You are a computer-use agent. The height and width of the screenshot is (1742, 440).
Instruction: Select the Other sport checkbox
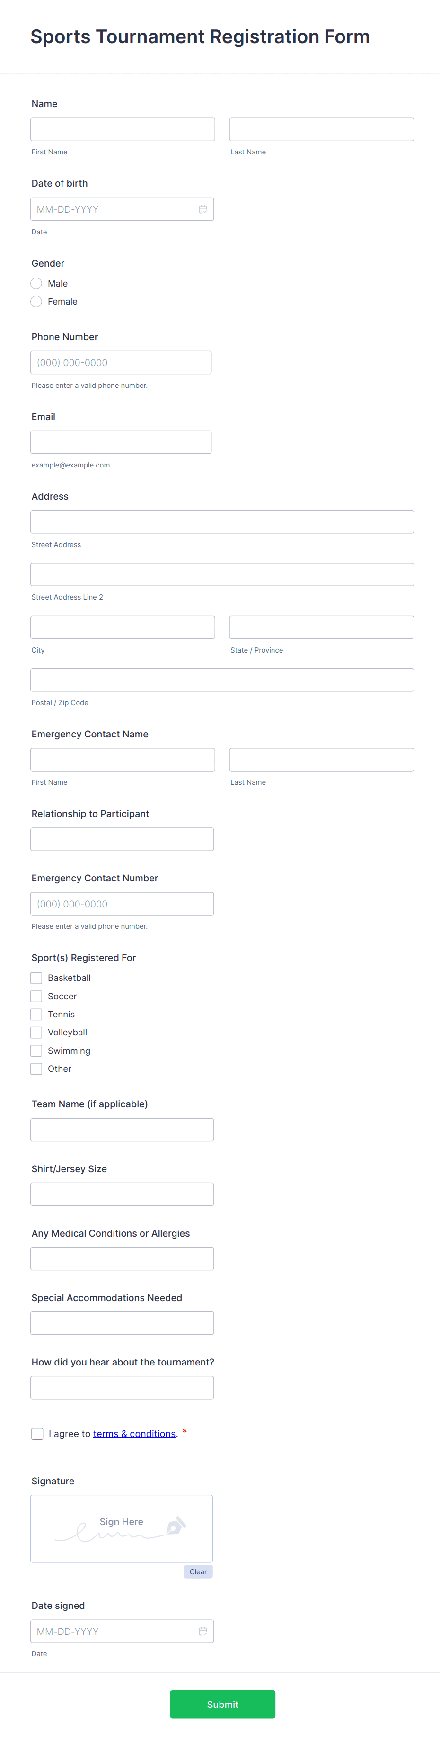(x=36, y=1069)
